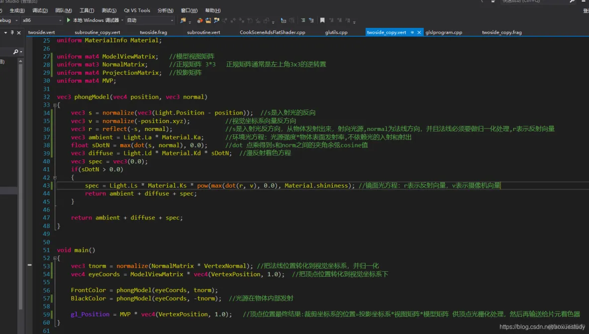Comment out the selected lines via toolbar
The height and width of the screenshot is (334, 589).
[303, 20]
